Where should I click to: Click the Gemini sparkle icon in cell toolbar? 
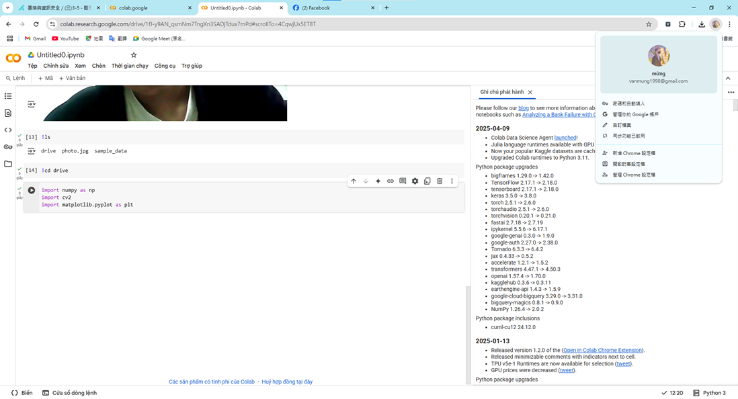378,181
